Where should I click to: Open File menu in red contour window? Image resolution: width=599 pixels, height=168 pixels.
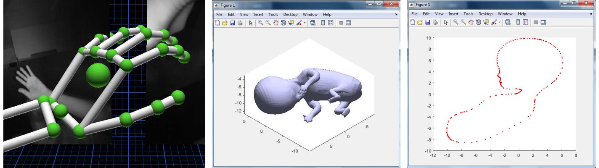[x=414, y=14]
